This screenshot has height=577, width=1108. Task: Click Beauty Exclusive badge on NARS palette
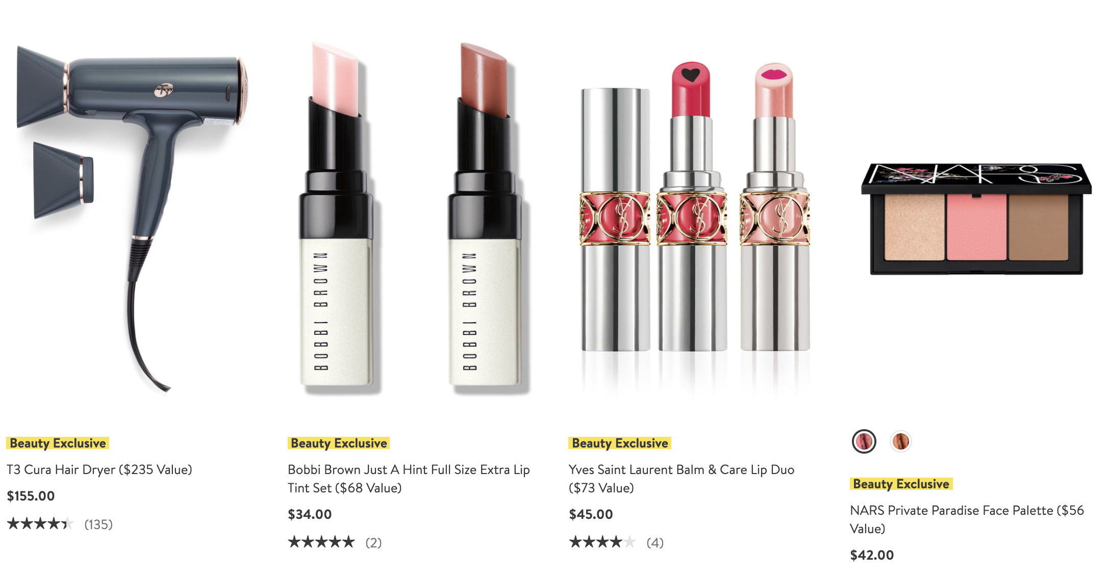[901, 484]
